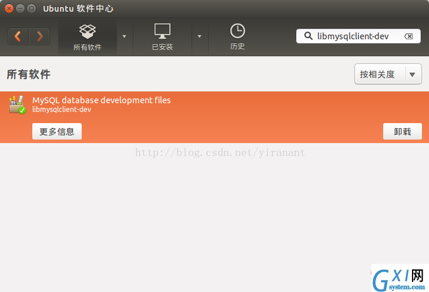429x292 pixels.
Task: Click the magnifier icon in the search box
Action: click(x=309, y=36)
